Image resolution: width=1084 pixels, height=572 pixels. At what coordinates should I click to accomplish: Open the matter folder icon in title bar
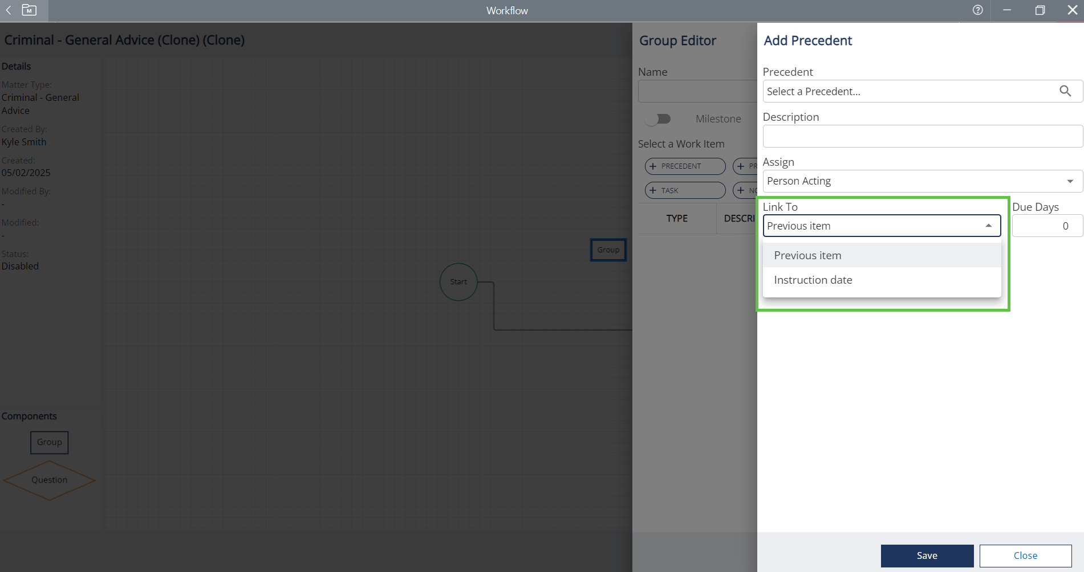pos(29,10)
